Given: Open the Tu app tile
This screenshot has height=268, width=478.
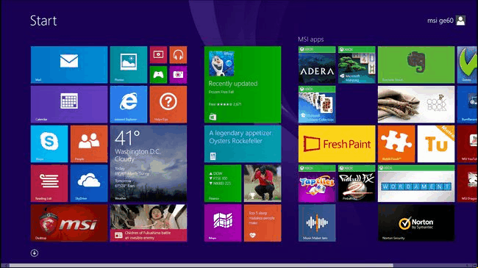Looking at the screenshot, I should (436, 144).
